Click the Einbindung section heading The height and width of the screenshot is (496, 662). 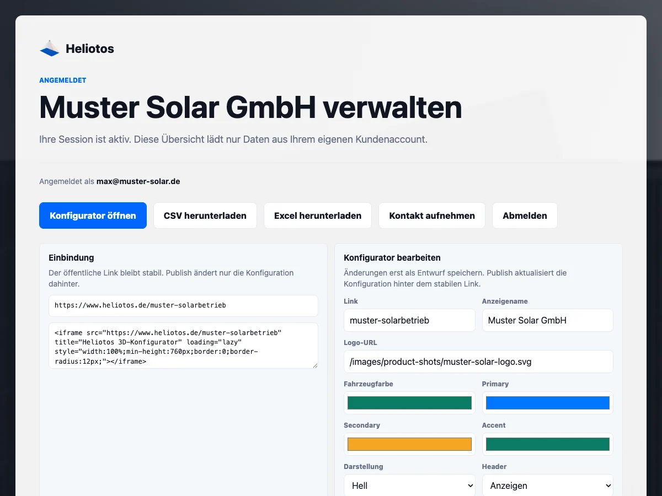coord(71,257)
